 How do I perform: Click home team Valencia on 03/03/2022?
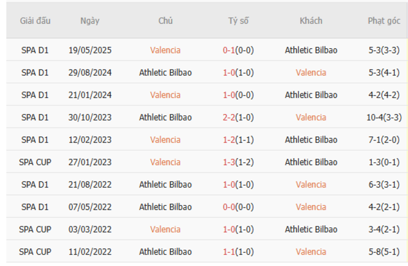[165, 230]
